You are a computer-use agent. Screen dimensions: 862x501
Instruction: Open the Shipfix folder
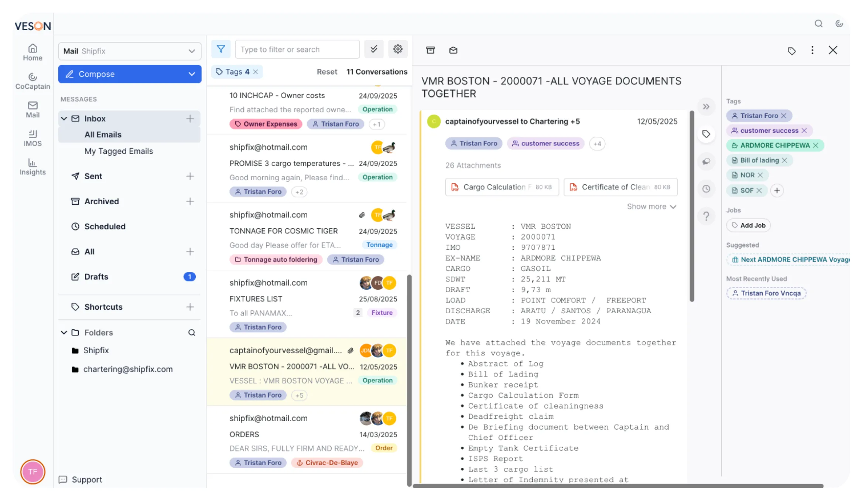click(90, 350)
